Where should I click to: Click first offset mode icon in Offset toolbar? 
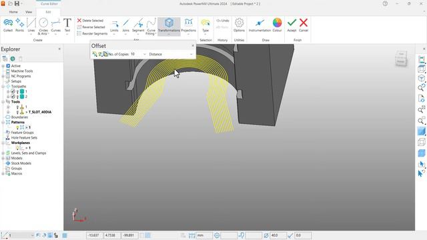(x=95, y=54)
